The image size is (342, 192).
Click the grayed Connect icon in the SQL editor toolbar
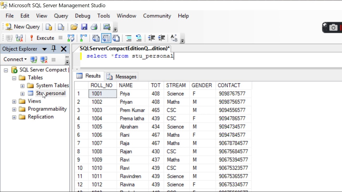[x=9, y=38]
